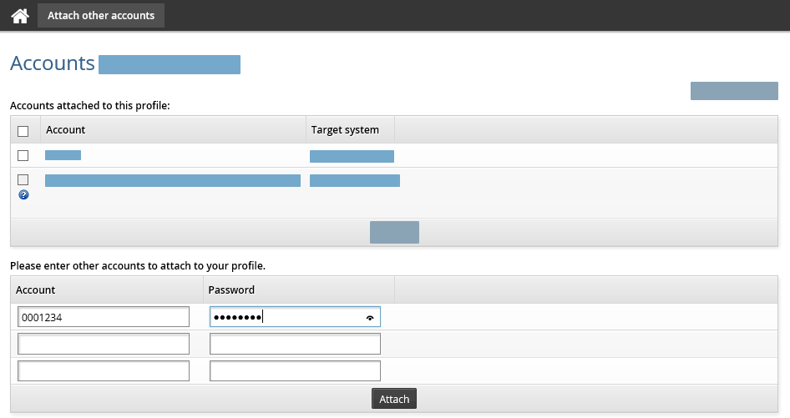Click the blue help question mark icon

23,194
